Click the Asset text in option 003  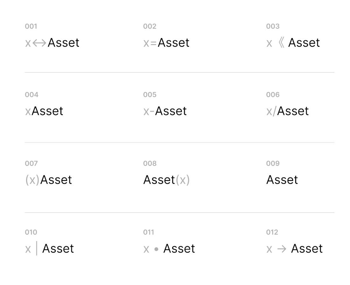(304, 43)
